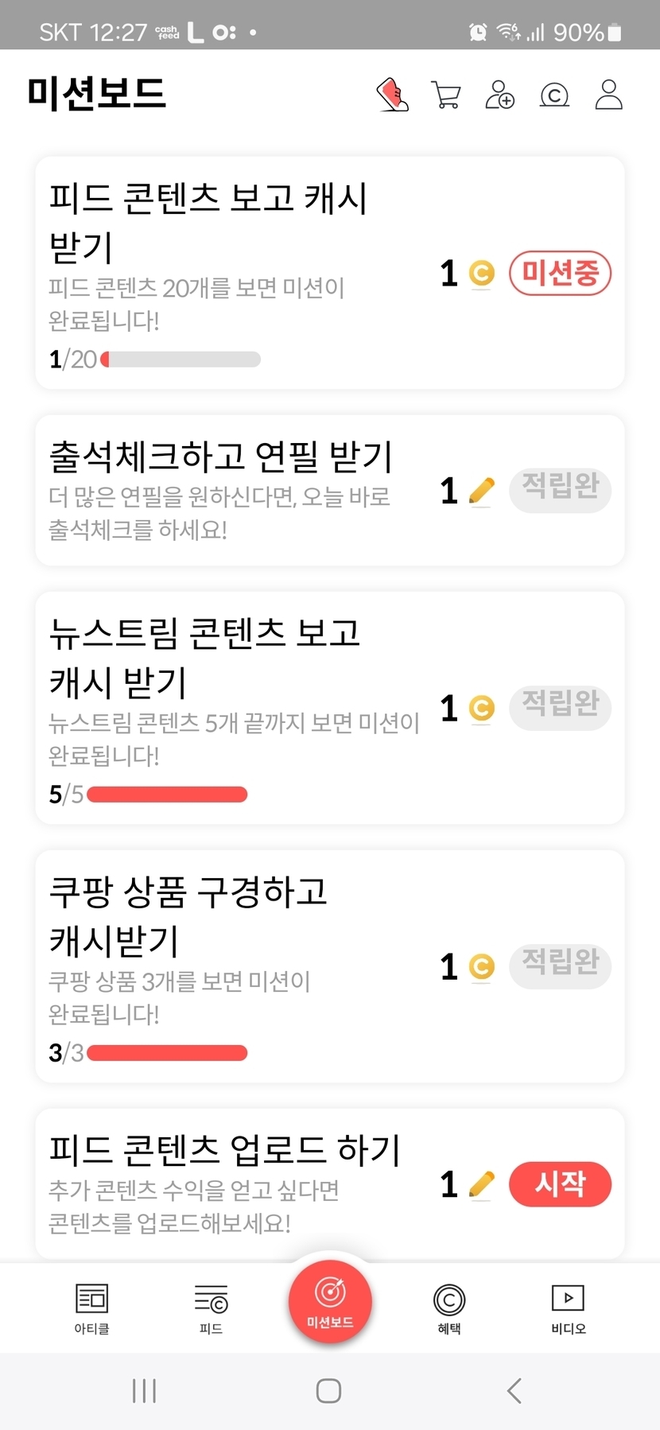660x1430 pixels.
Task: Switch to the 피드 tab
Action: (x=211, y=1308)
